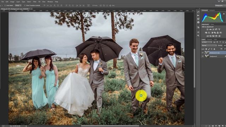Click the new layer icon in Layers panel
The image size is (226, 127).
223,126
